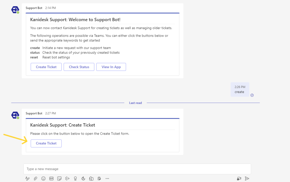The width and height of the screenshot is (290, 182).
Task: Click the bold 'reset' keyword in the list
Action: point(34,57)
